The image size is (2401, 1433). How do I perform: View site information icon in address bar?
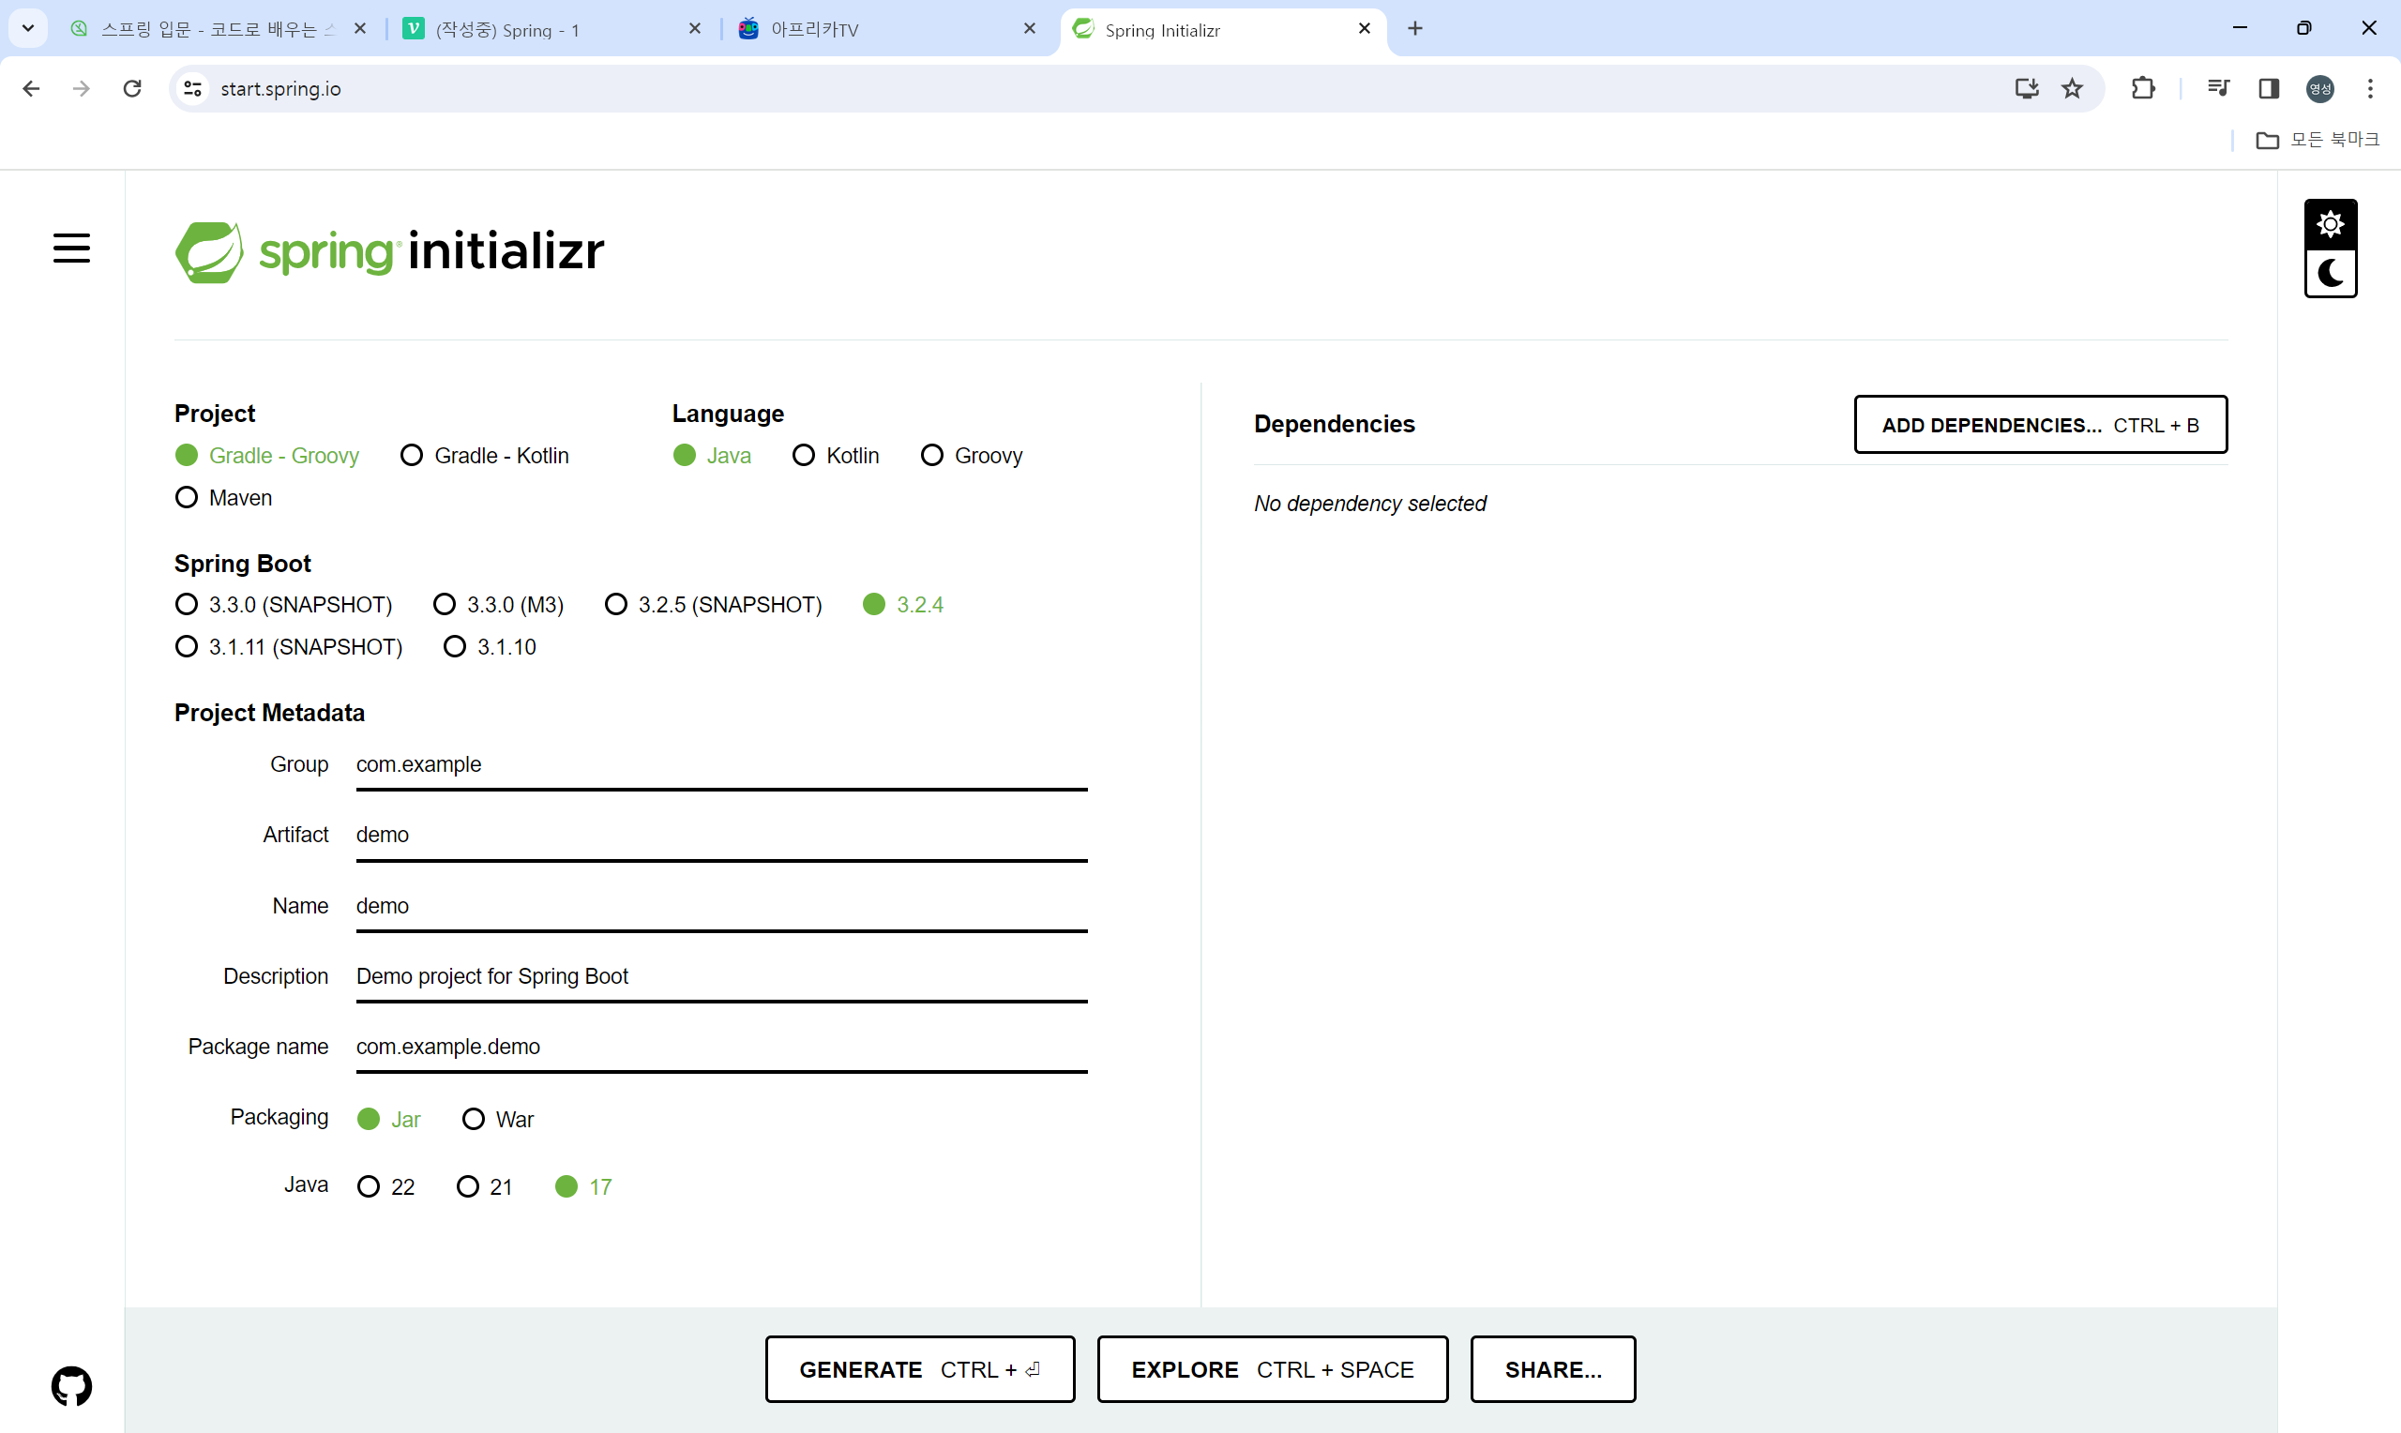click(193, 89)
